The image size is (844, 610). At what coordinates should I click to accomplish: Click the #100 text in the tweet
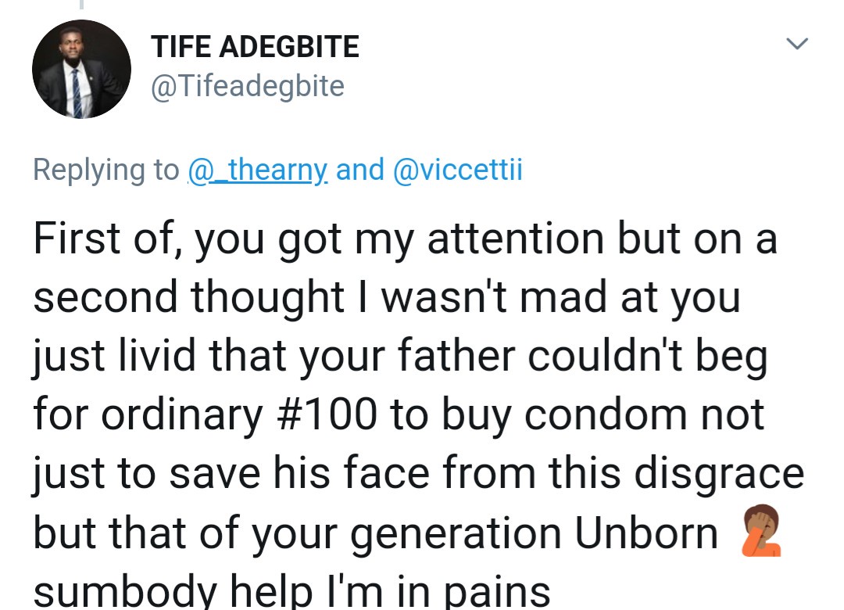click(x=328, y=415)
